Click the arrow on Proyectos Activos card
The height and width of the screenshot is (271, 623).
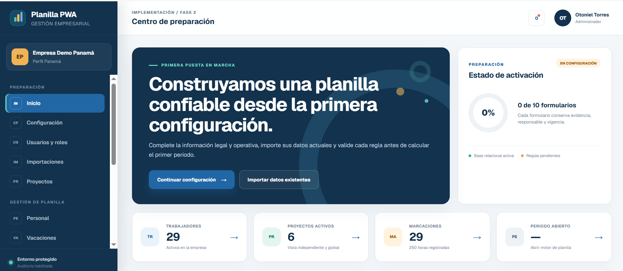click(x=356, y=237)
